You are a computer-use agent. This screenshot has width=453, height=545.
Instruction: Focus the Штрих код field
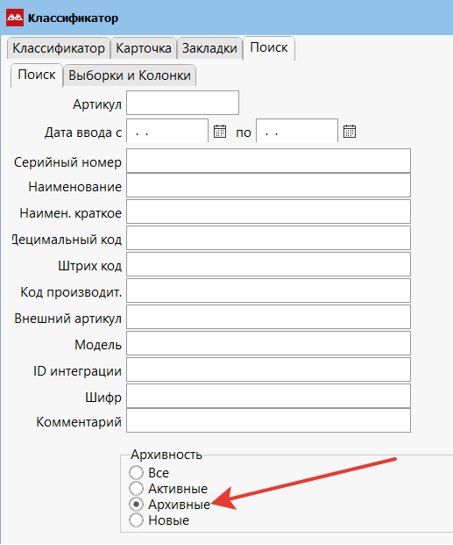pos(268,264)
